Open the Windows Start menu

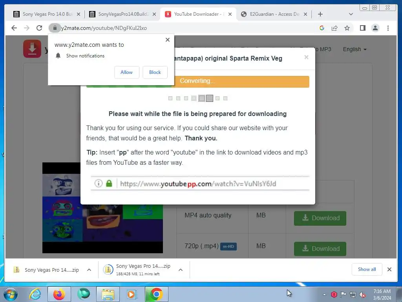[10, 294]
